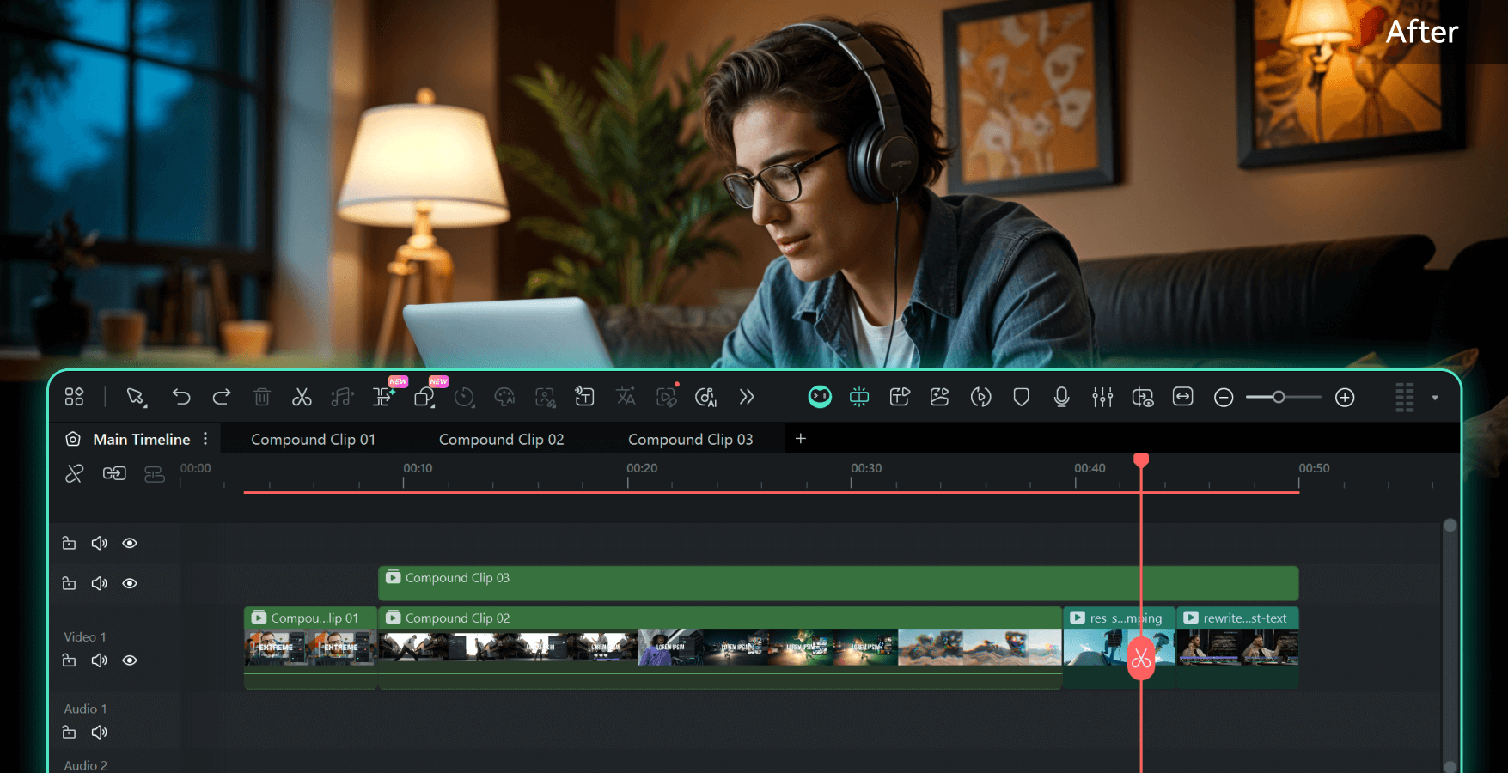The height and width of the screenshot is (773, 1508).
Task: Open the text-to-speech tool
Action: pyautogui.click(x=584, y=396)
